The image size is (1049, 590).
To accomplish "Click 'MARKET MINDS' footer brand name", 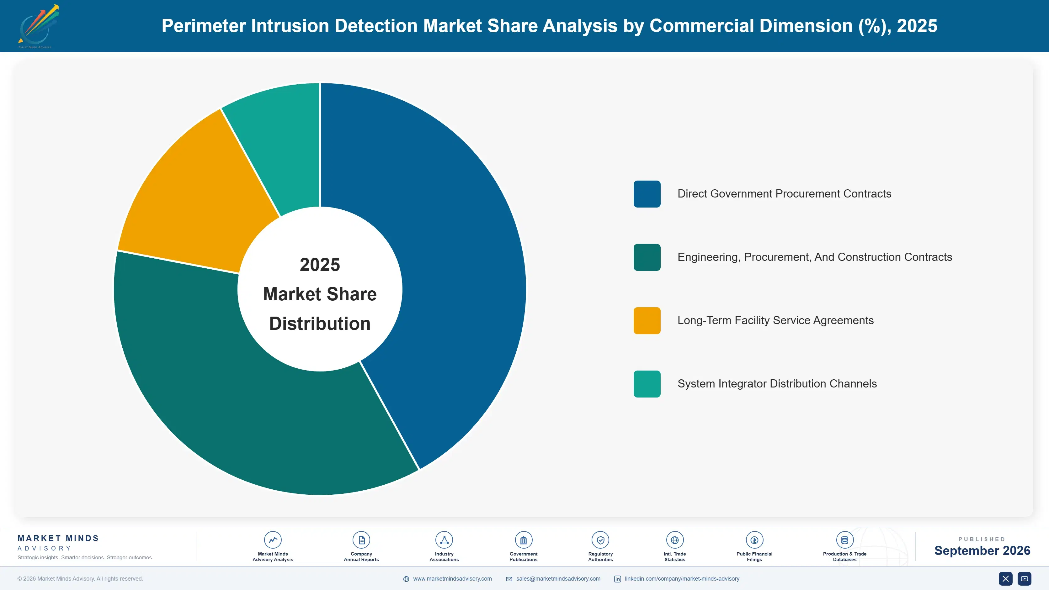I will (x=58, y=538).
